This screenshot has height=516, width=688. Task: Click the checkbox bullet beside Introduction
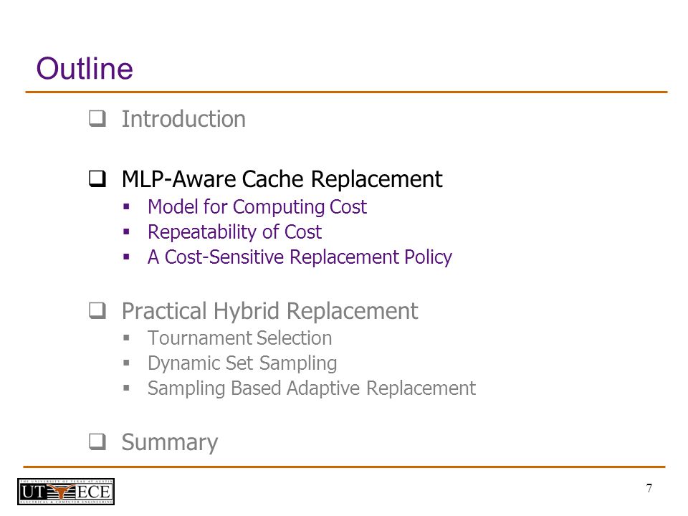[97, 118]
